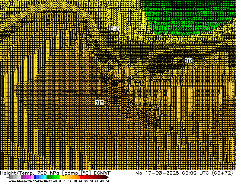Image resolution: width=236 pixels, height=182 pixels.
Task: Click the "700 hPa" pressure level text
Action: click(x=48, y=173)
